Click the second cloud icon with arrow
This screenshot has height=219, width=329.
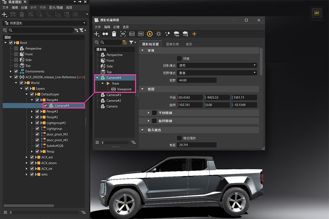point(185,34)
